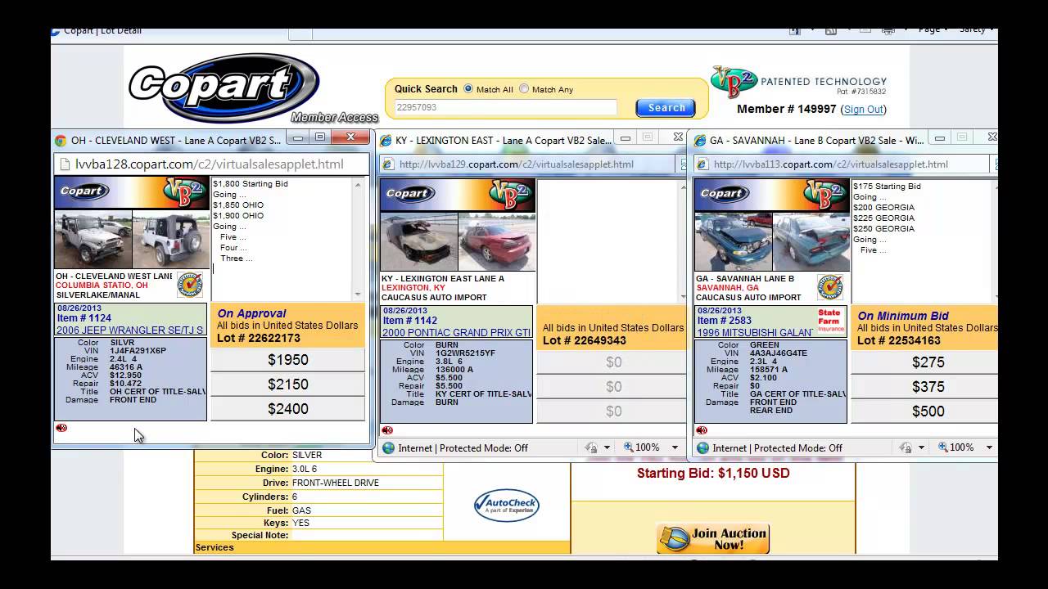Click Copart logo in Cleveland West applet
Viewport: 1048px width, 589px height.
pos(84,191)
